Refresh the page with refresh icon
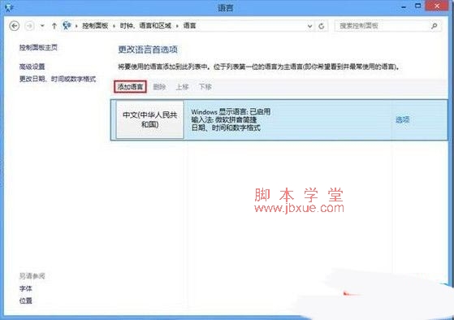The image size is (454, 320). coord(321,26)
